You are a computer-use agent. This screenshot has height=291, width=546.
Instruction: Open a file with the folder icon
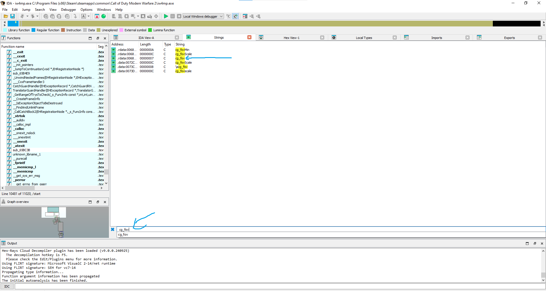(x=6, y=16)
